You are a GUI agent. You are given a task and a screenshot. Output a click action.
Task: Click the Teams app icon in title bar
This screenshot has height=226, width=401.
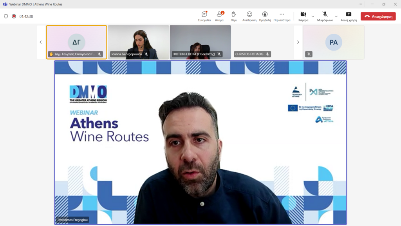click(5, 4)
